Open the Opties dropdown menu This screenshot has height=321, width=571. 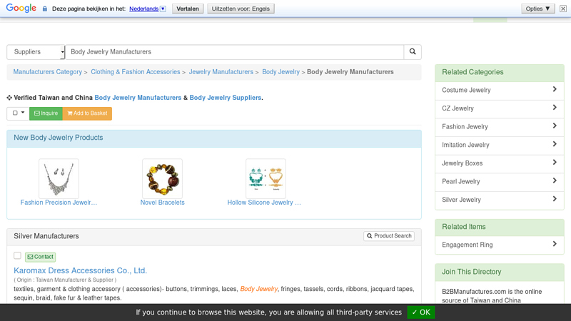[x=538, y=9]
